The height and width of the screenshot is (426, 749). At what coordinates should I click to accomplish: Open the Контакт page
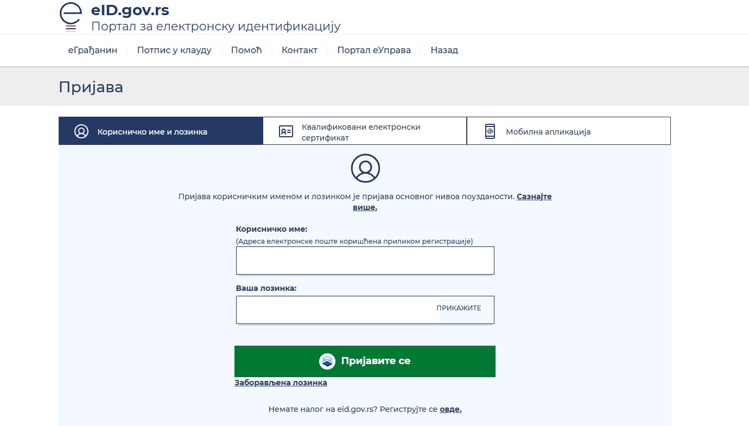tap(300, 50)
